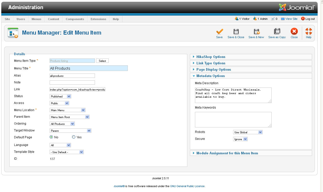323x192 pixels.
Task: Click the Note input field
Action: tap(72, 83)
